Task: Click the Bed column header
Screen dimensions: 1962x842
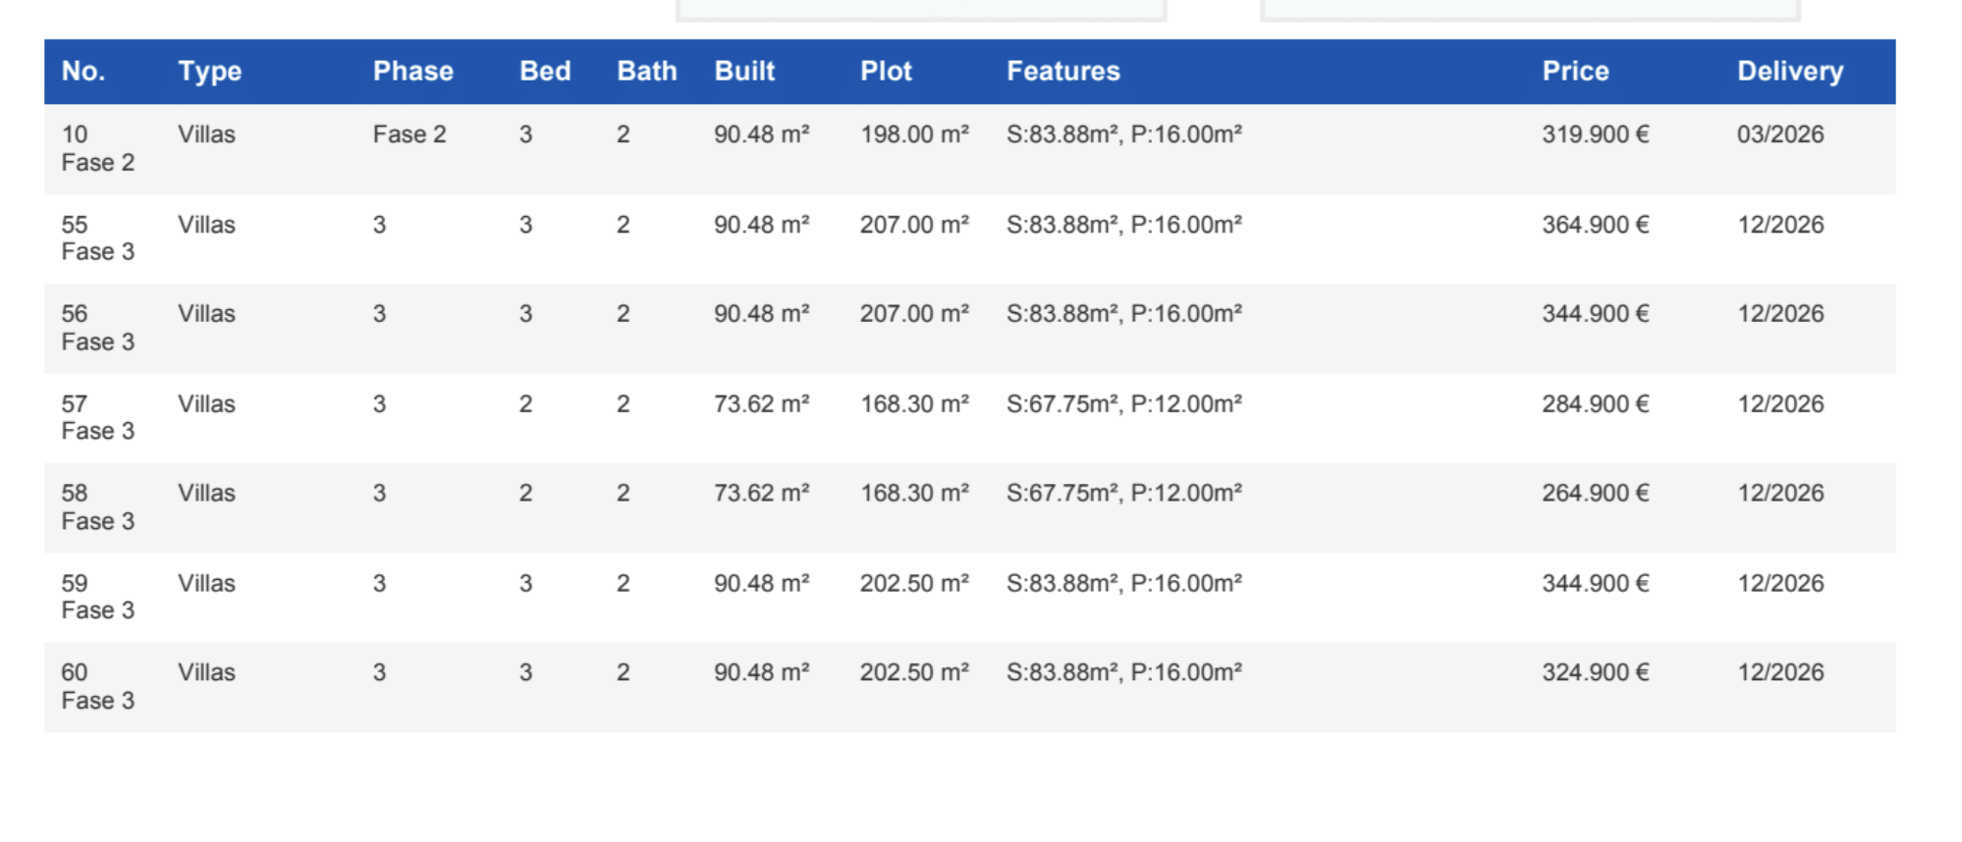Action: tap(545, 72)
